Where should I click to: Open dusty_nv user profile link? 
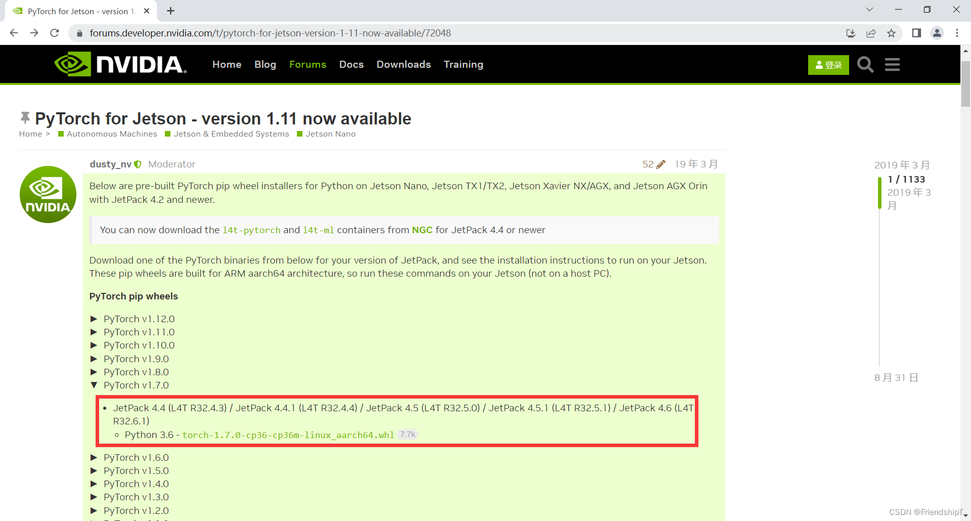click(x=110, y=164)
